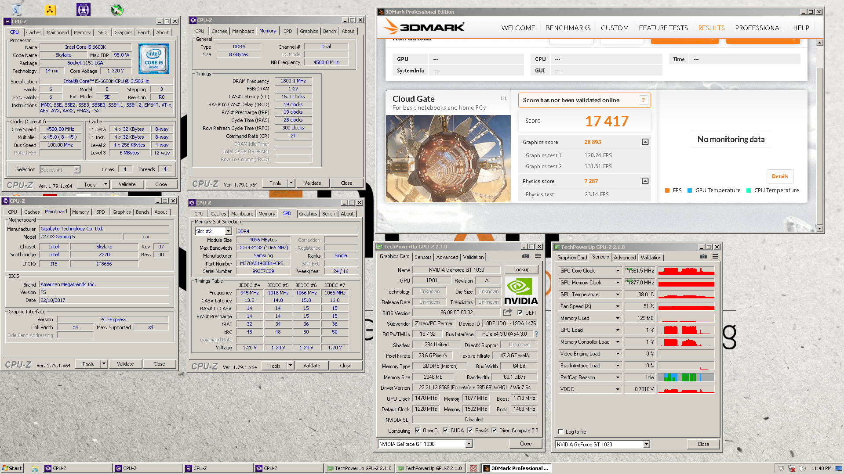This screenshot has height=474, width=844.
Task: Take screenshot via camera icon, Graphics Card window
Action: 525,256
